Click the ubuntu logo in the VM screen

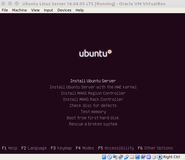click(95, 53)
